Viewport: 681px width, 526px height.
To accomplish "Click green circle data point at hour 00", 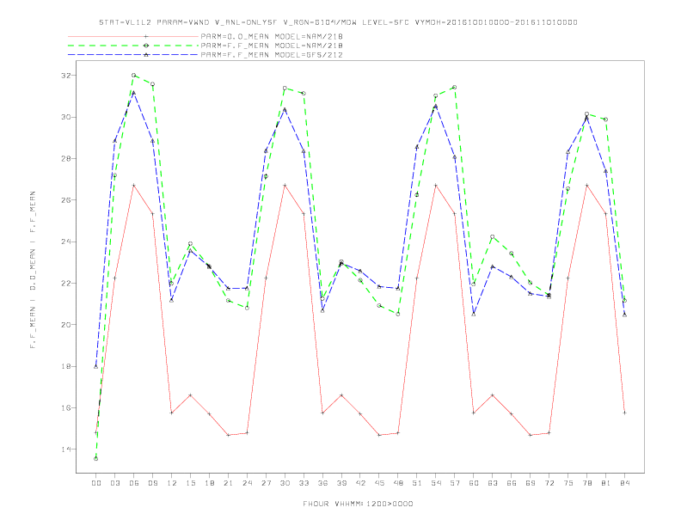I will pyautogui.click(x=96, y=459).
